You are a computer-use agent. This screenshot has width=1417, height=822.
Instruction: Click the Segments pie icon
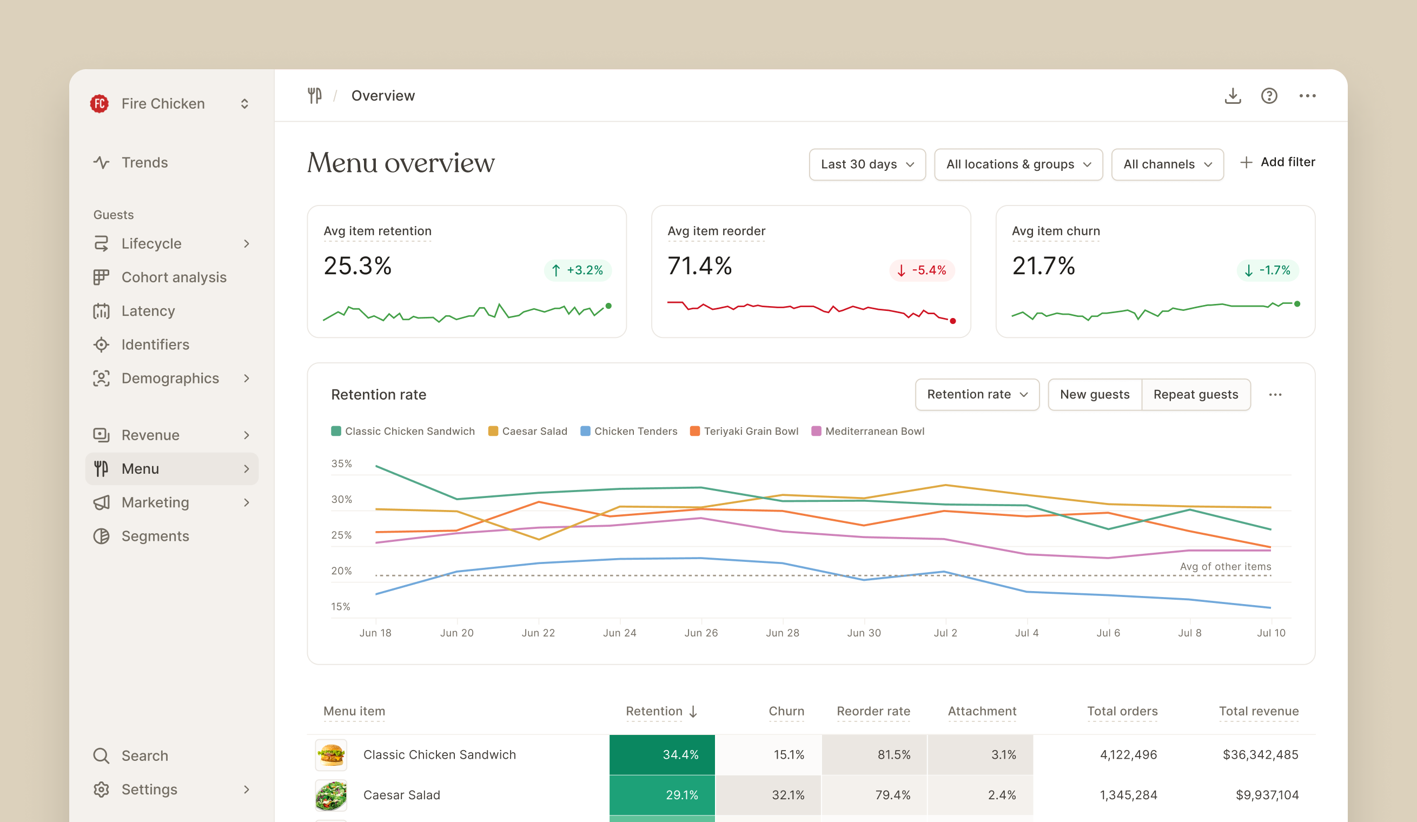pyautogui.click(x=101, y=536)
